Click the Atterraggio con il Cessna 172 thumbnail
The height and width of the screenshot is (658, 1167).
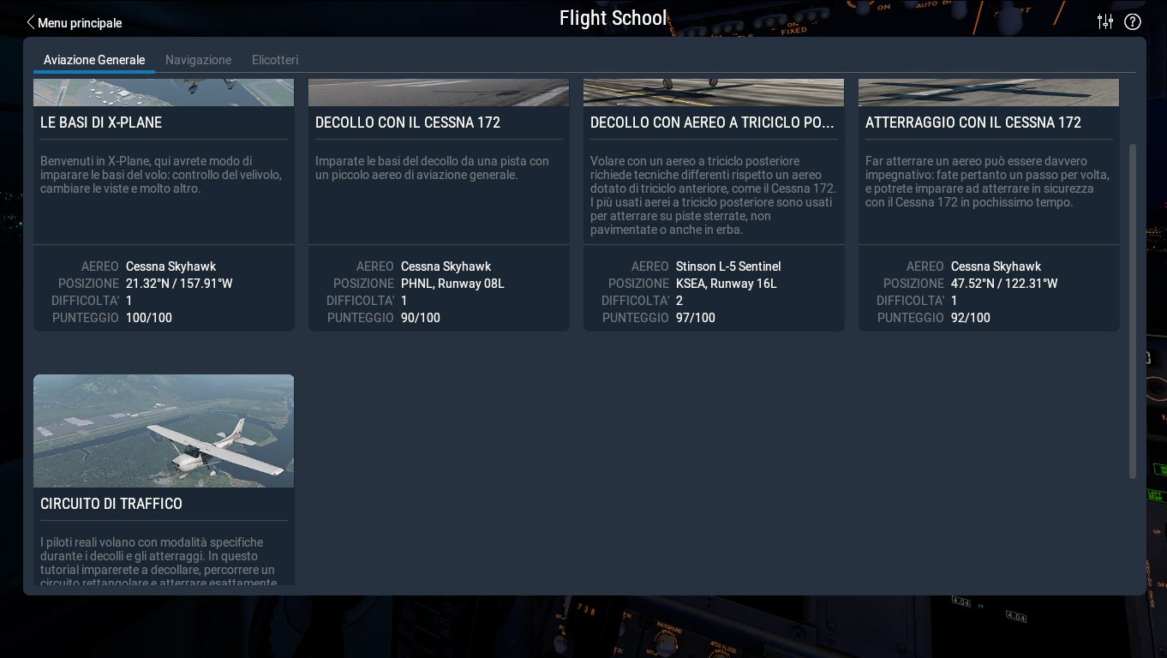coord(989,93)
